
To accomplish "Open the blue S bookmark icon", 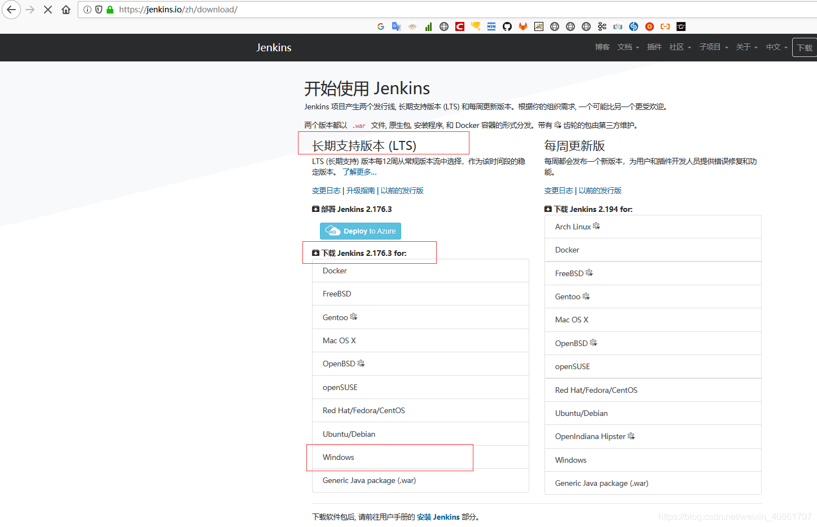I will click(634, 26).
